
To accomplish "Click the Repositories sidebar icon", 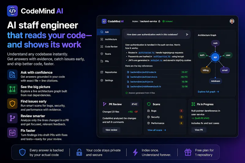I will pyautogui.click(x=102, y=72).
